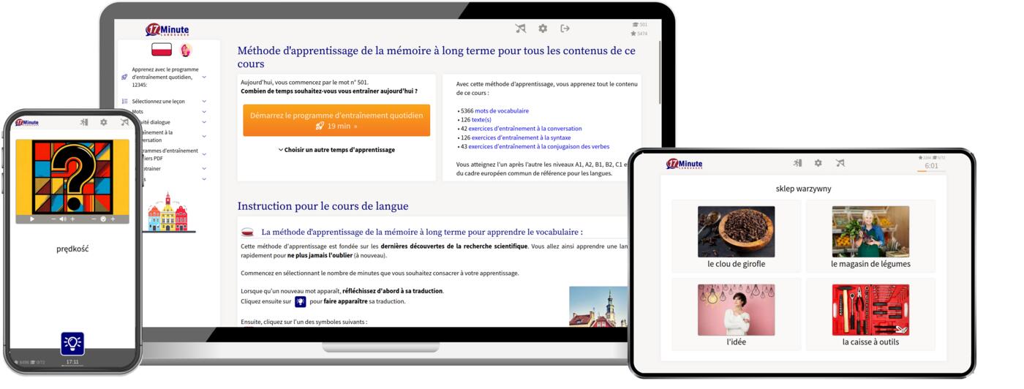Image resolution: width=1024 pixels, height=389 pixels.
Task: Open the gear settings icon on tablet
Action: (x=818, y=163)
